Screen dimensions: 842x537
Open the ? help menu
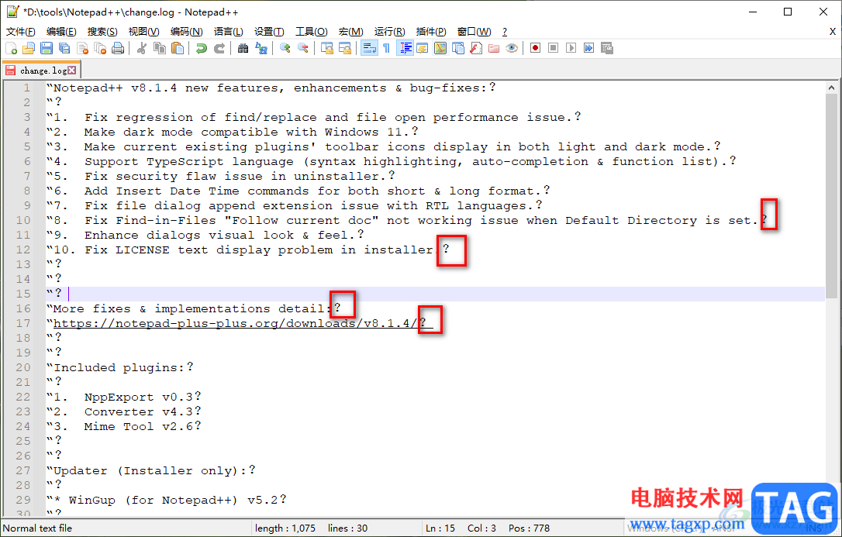coord(504,32)
